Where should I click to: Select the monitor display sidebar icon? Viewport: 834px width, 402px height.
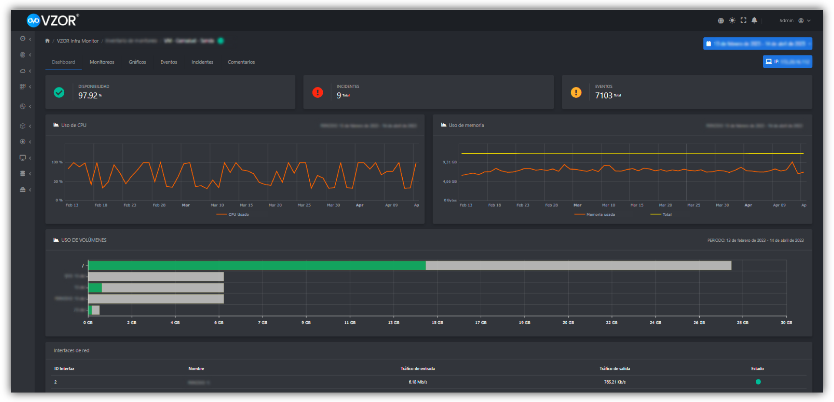23,158
